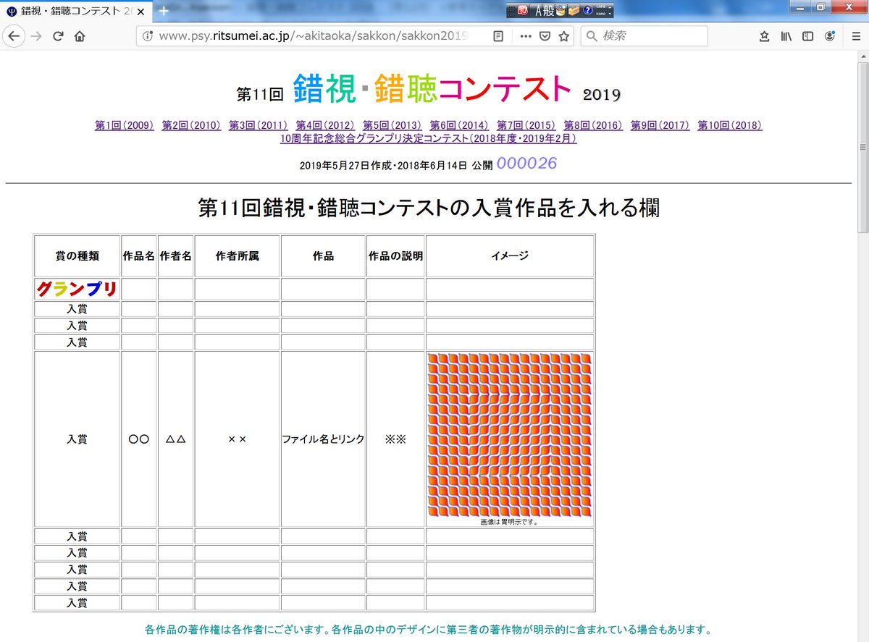Click the ○○ sample title cell
The height and width of the screenshot is (642, 869).
(139, 439)
